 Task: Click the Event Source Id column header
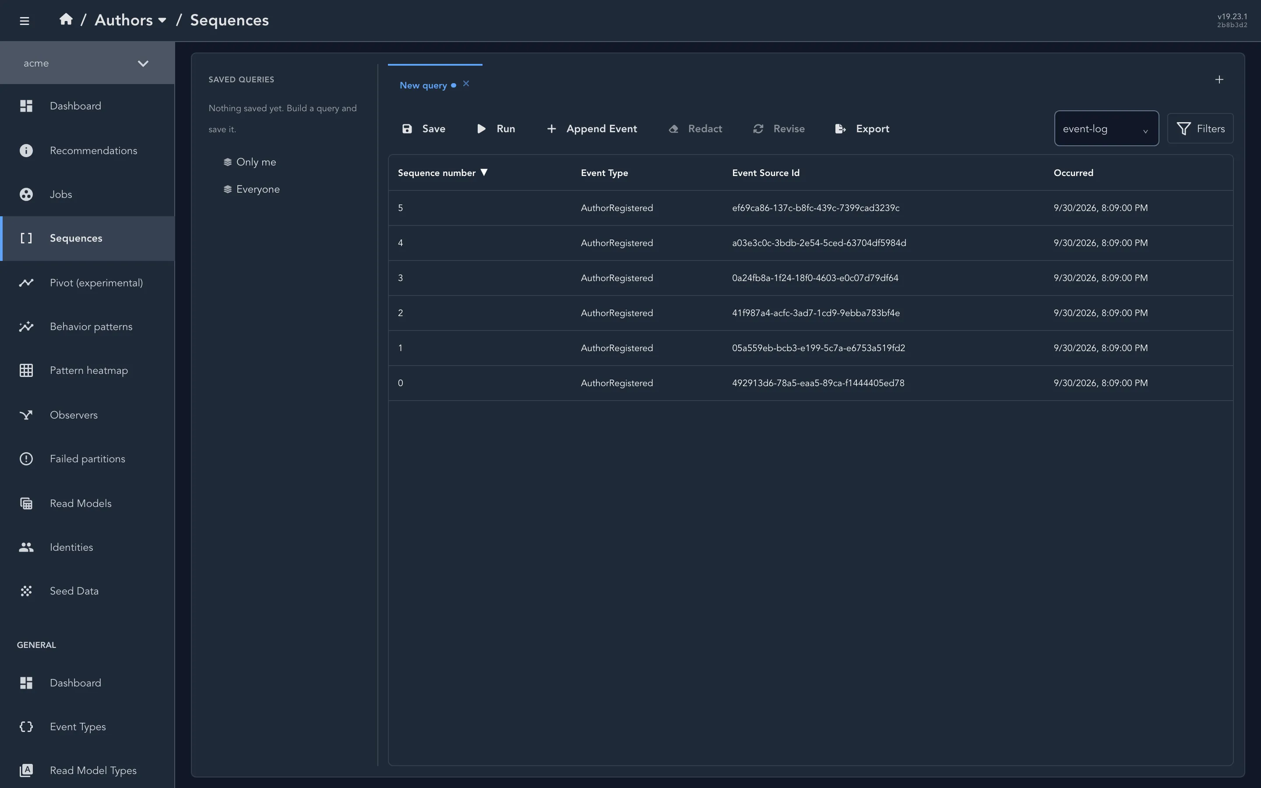pos(765,172)
